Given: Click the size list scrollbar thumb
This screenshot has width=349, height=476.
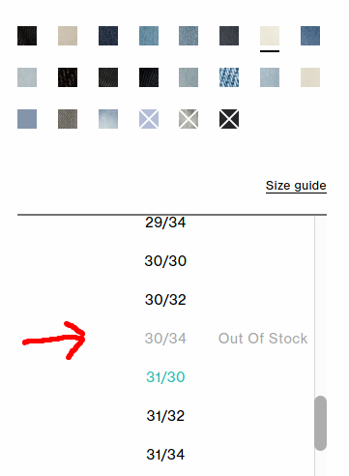Looking at the screenshot, I should click(x=321, y=423).
